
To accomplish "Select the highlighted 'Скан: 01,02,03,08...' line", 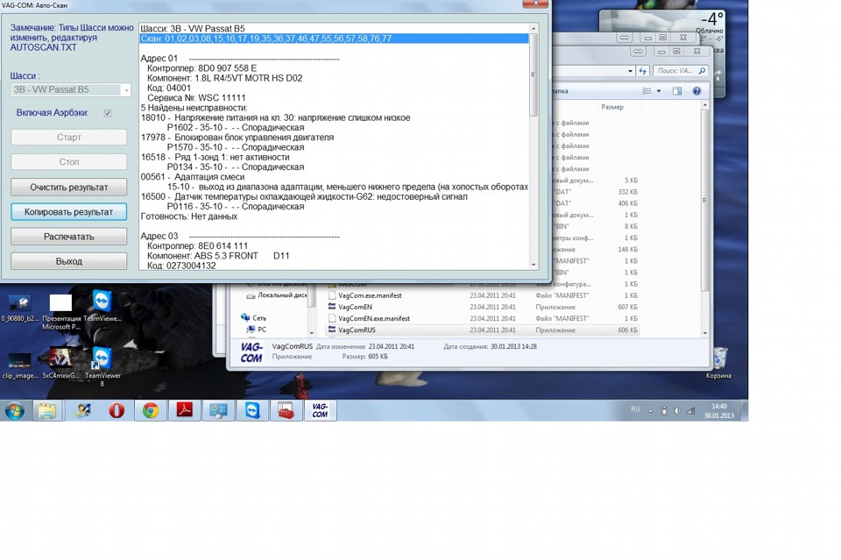I will pyautogui.click(x=334, y=39).
